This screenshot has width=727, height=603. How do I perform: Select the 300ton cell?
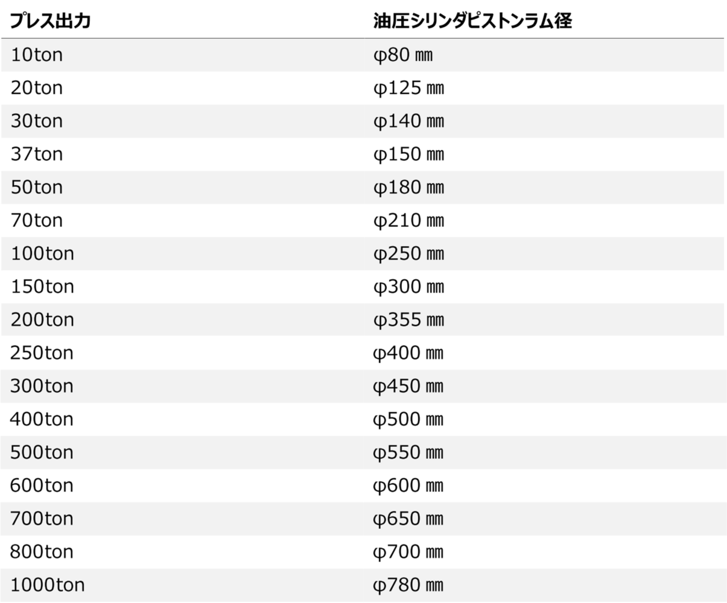tap(42, 387)
